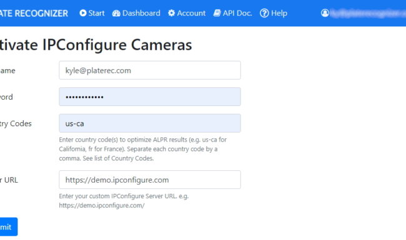Click the Account gear icon
This screenshot has width=406, height=240.
pos(171,13)
